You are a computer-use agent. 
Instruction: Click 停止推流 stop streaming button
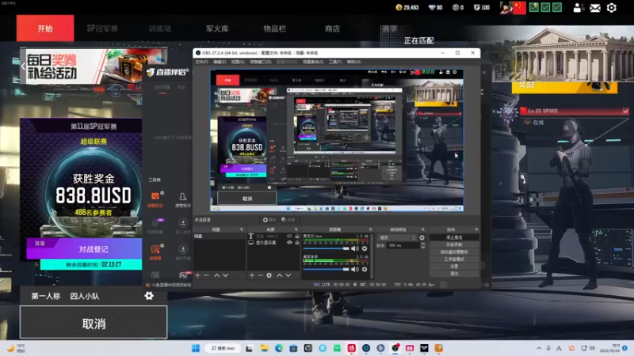454,237
